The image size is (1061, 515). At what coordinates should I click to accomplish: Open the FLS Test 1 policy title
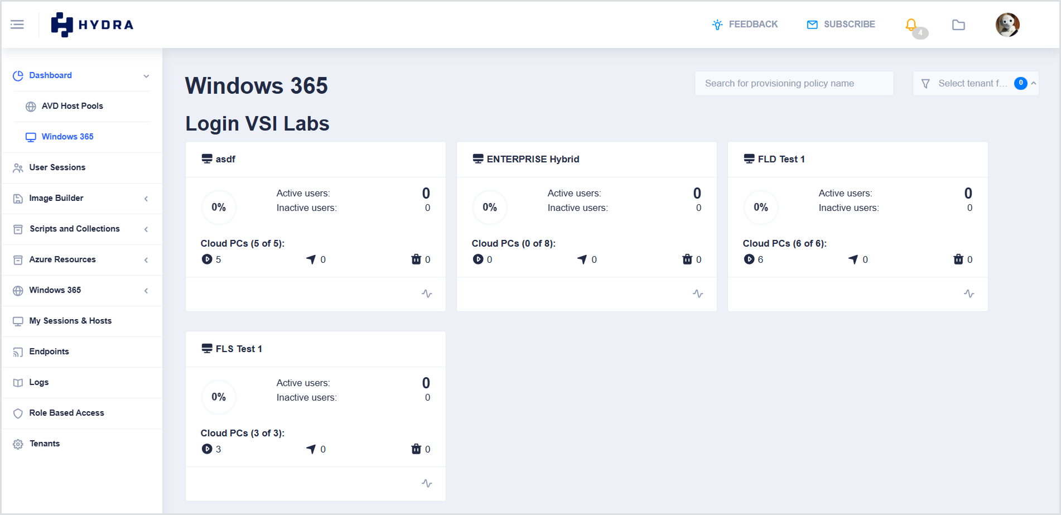(239, 349)
